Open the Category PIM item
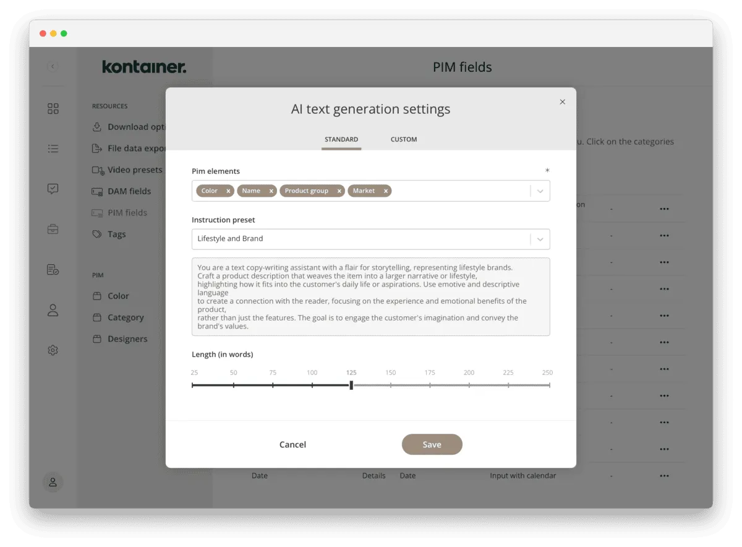This screenshot has height=547, width=742. 118,317
